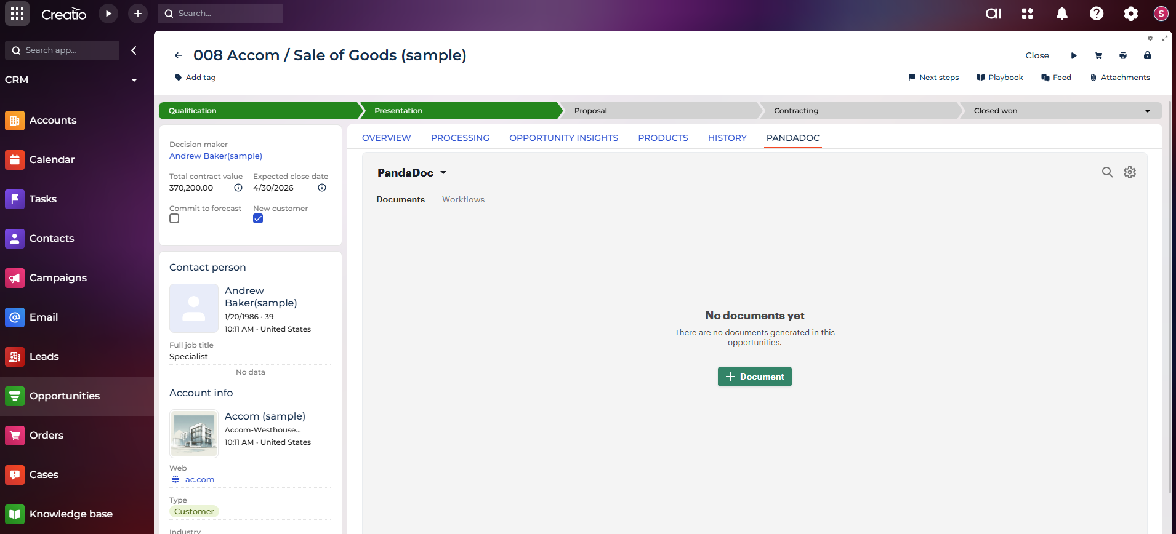The height and width of the screenshot is (534, 1176).
Task: Click the notifications bell icon
Action: (1062, 14)
